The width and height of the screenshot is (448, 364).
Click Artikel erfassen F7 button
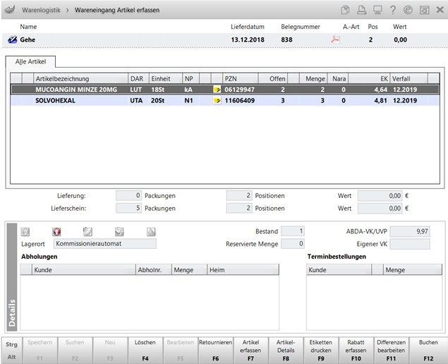coord(250,350)
